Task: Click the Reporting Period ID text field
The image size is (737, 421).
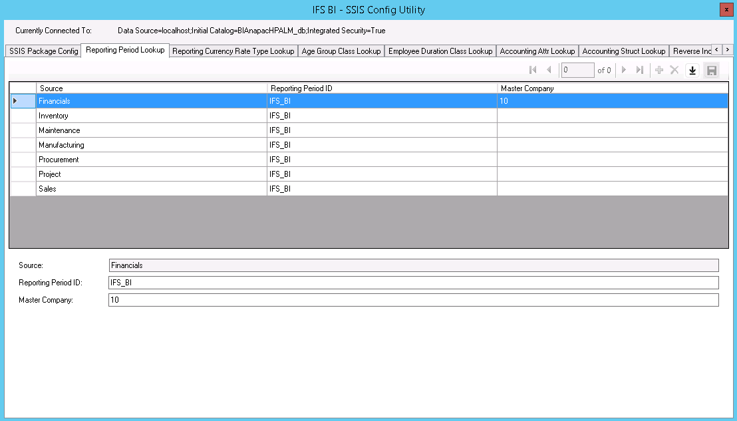Action: (413, 283)
